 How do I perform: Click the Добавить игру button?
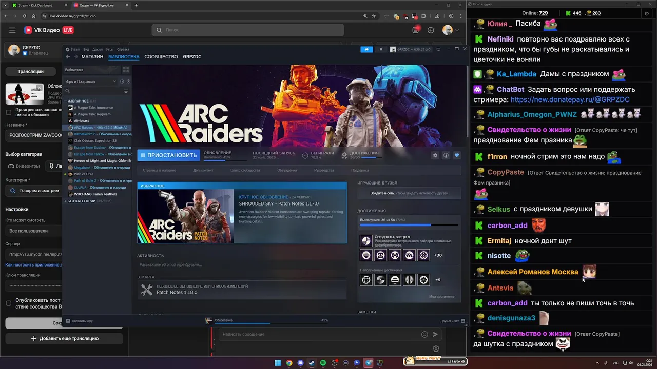click(x=80, y=321)
